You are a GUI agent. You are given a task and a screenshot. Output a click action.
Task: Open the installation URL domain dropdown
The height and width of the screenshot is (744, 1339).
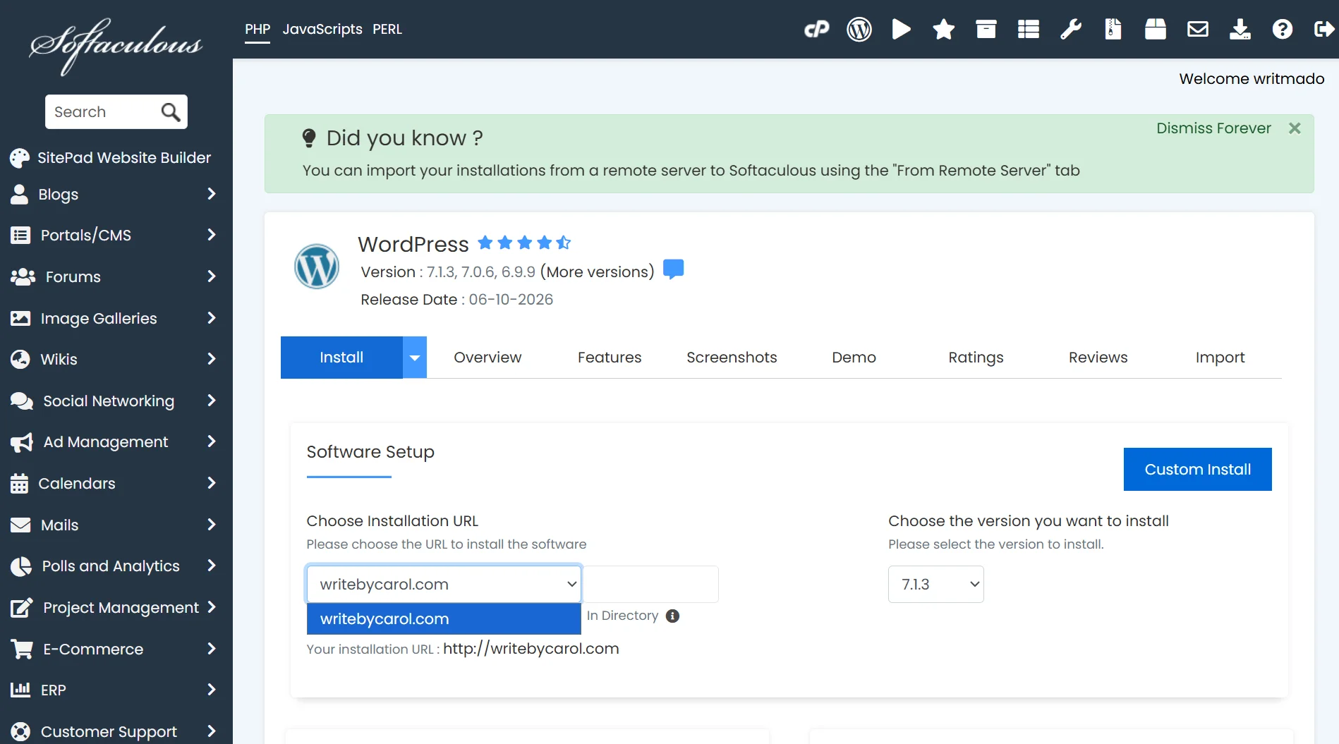point(444,584)
